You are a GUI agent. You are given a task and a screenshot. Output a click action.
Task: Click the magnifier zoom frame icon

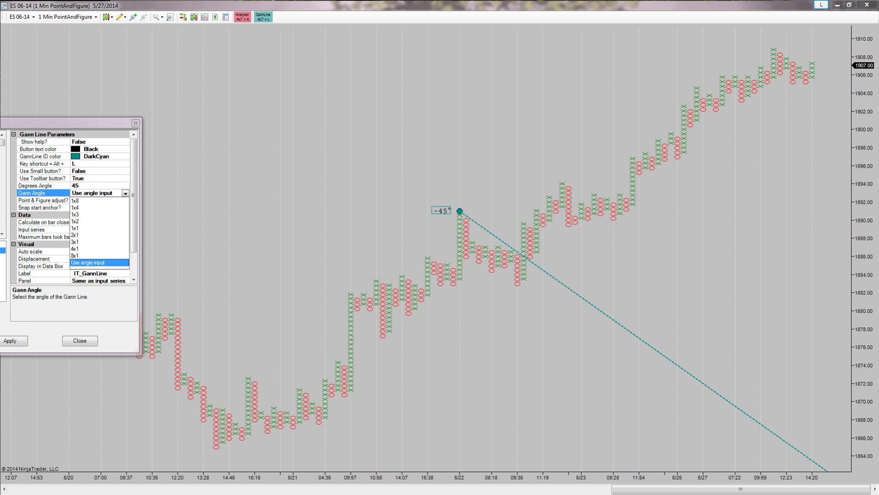click(170, 17)
